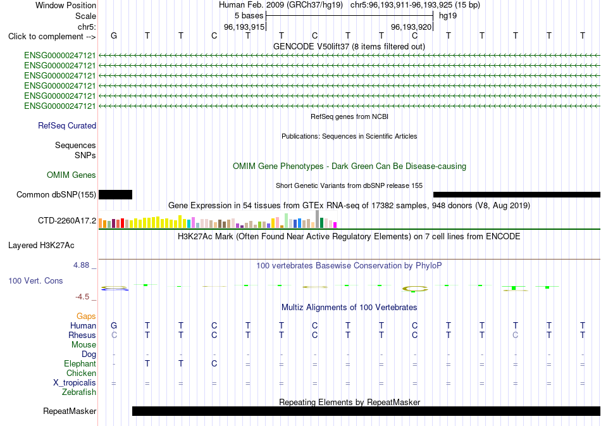This screenshot has width=601, height=426.
Task: Click the 'Human' alignment row label
Action: click(83, 325)
